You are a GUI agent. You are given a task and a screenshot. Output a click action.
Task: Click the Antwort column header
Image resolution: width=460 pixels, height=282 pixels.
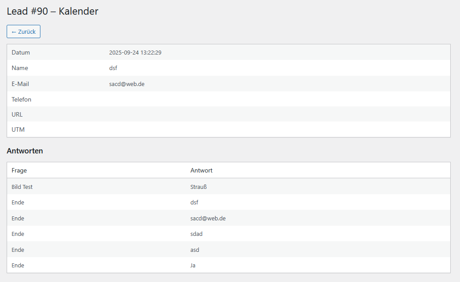tap(201, 170)
